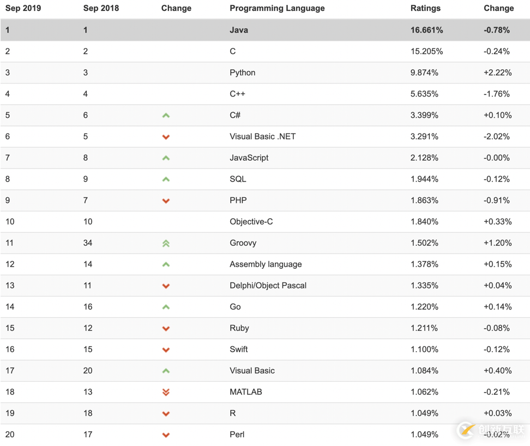Click the red down arrow beside Perl
The height and width of the screenshot is (446, 530).
166,435
